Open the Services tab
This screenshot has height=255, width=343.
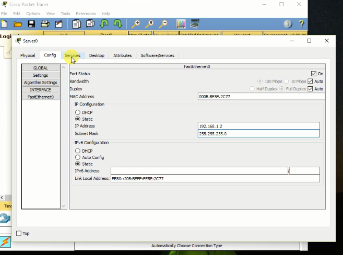pyautogui.click(x=73, y=55)
